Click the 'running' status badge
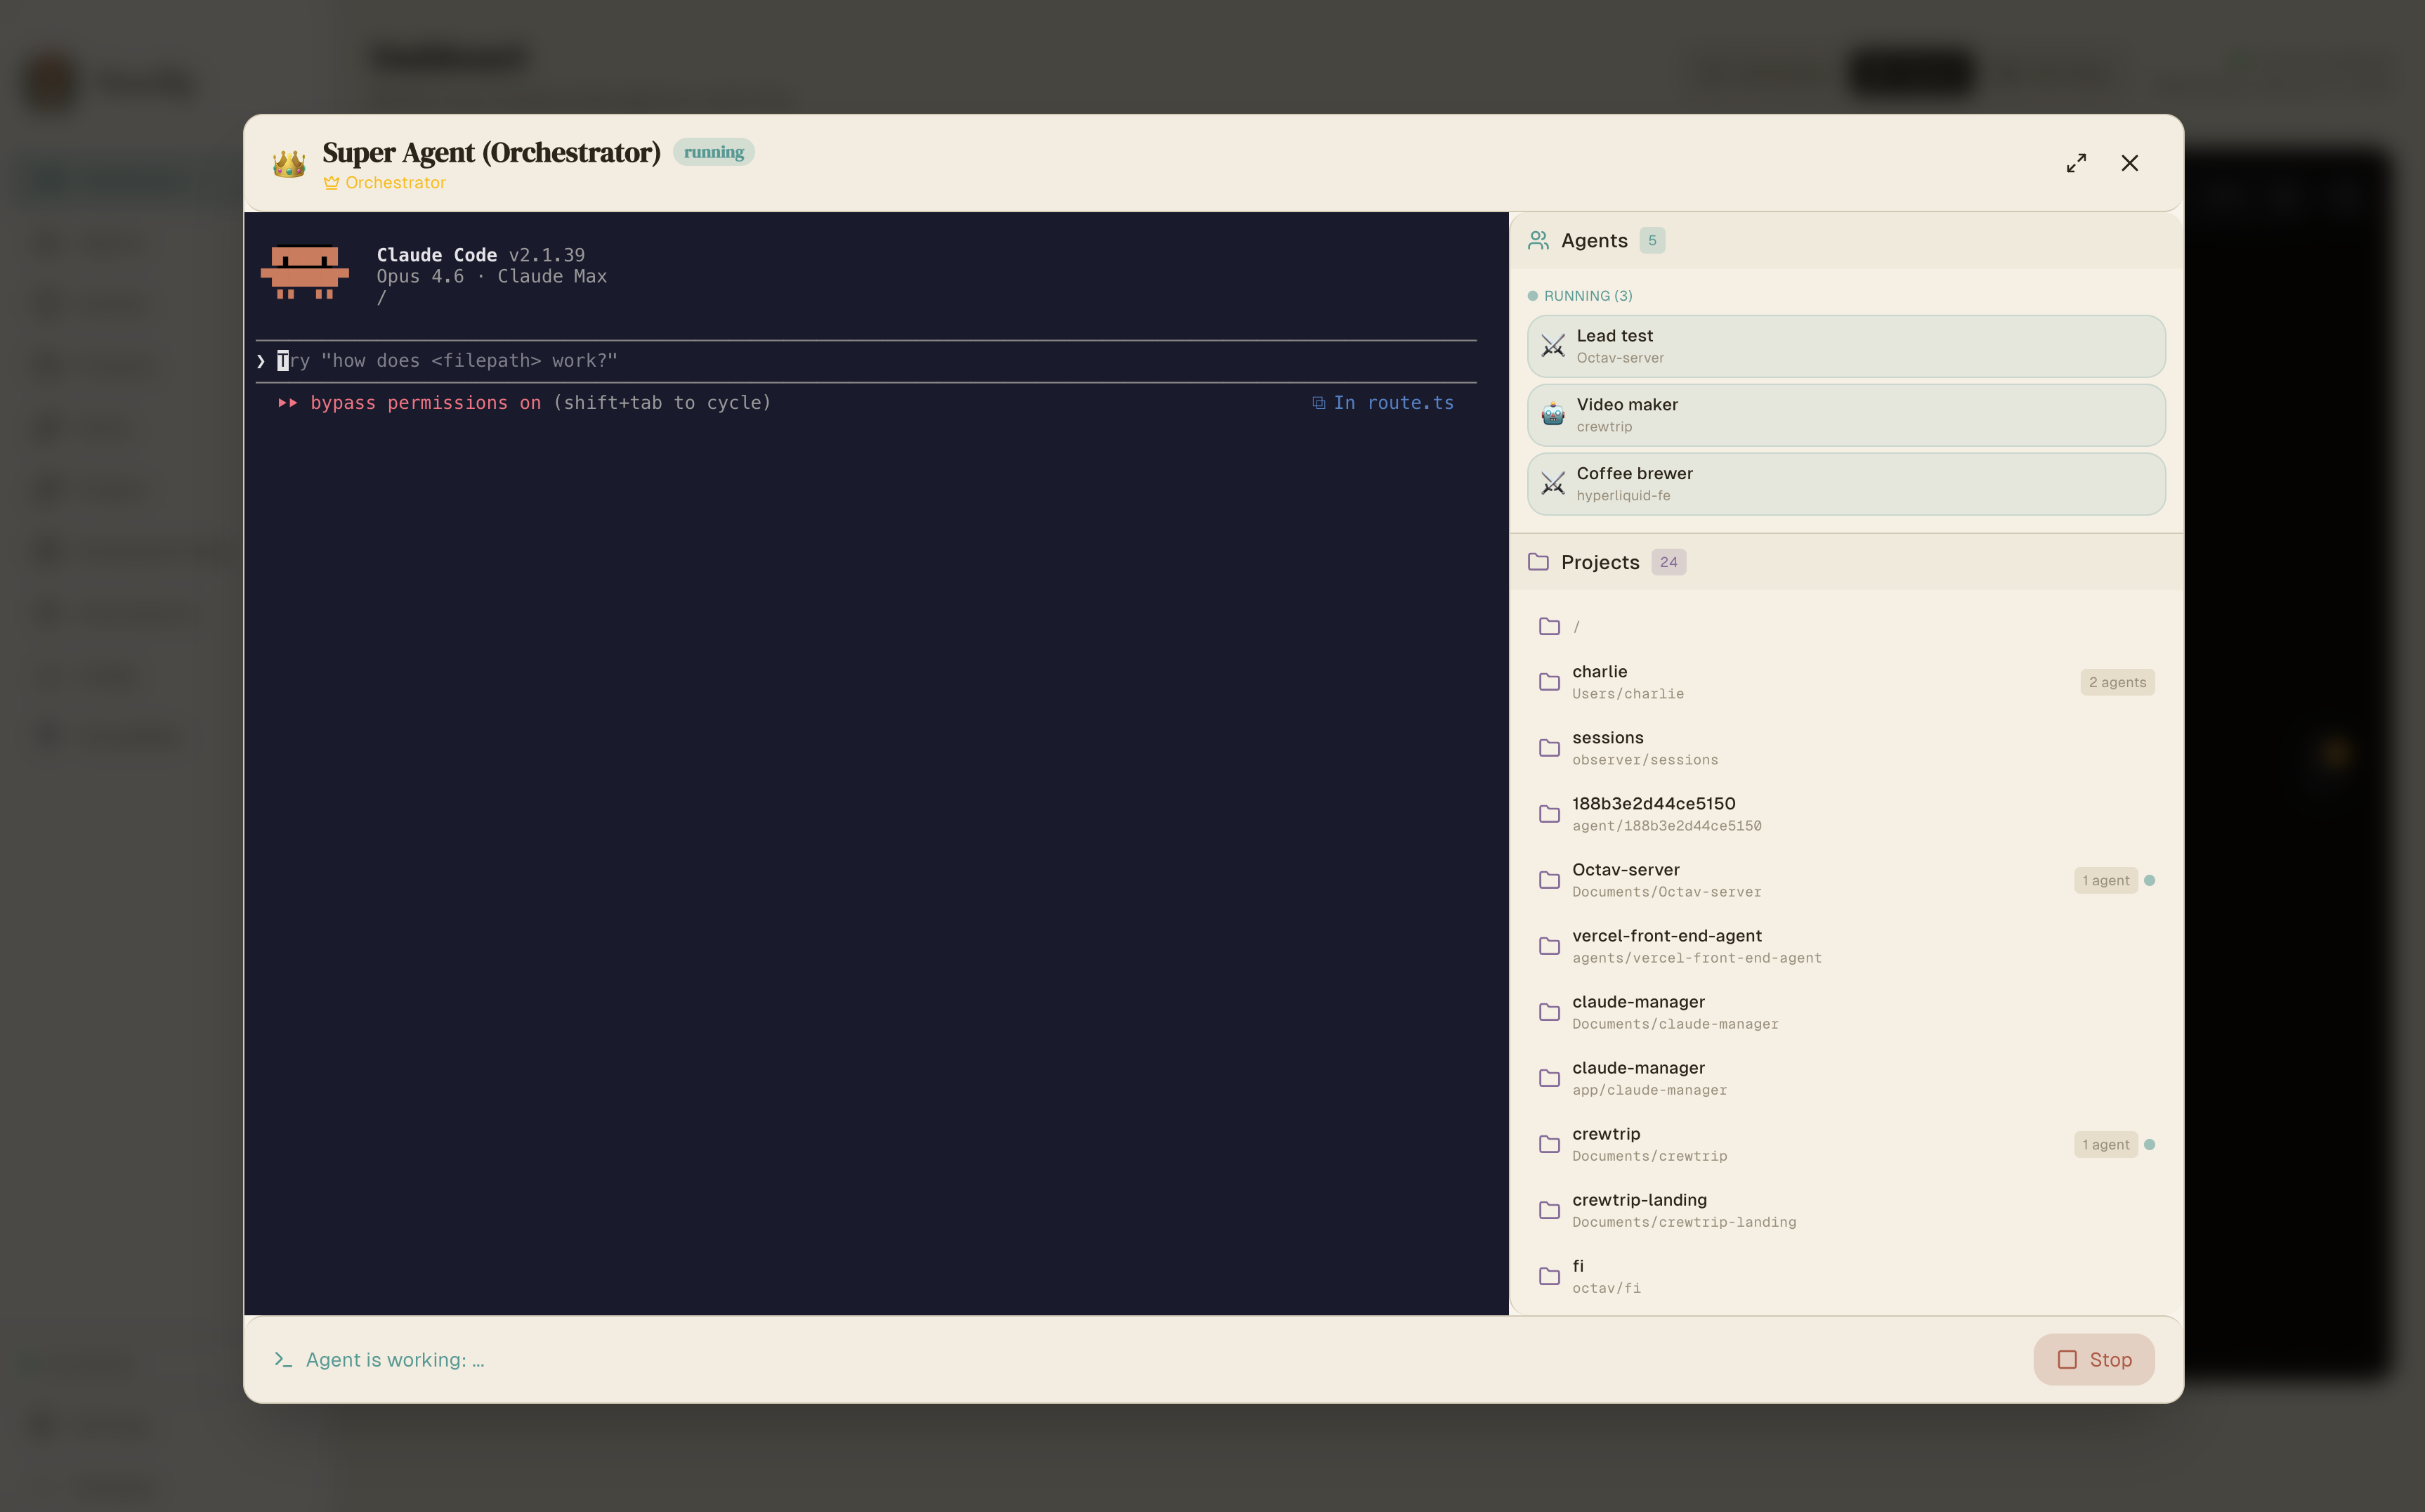Screen dimensions: 2425x1512 (x=713, y=152)
